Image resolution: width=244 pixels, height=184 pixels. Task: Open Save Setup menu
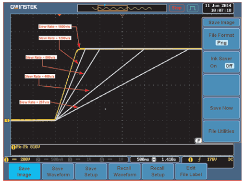coord(91,172)
